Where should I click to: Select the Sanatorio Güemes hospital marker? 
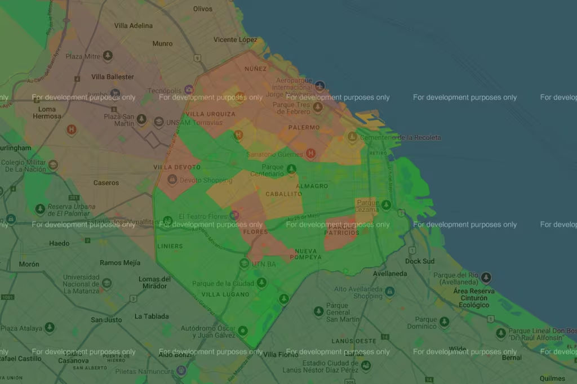[x=310, y=153]
